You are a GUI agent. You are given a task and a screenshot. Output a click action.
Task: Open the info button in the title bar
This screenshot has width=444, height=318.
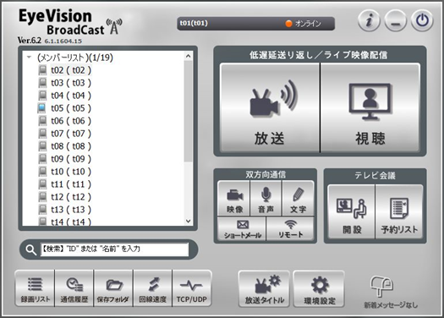point(369,20)
